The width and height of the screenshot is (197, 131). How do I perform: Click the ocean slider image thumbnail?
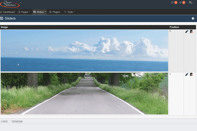84,51
